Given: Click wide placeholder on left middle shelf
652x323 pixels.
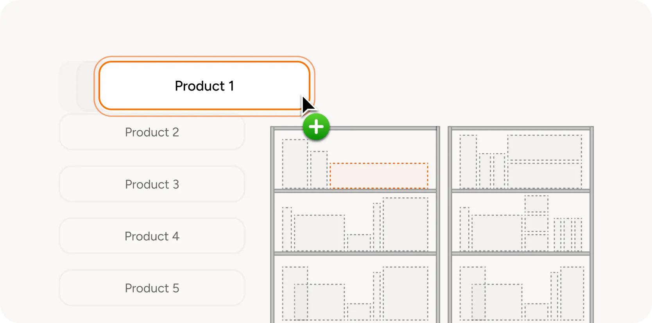Looking at the screenshot, I should 319,233.
